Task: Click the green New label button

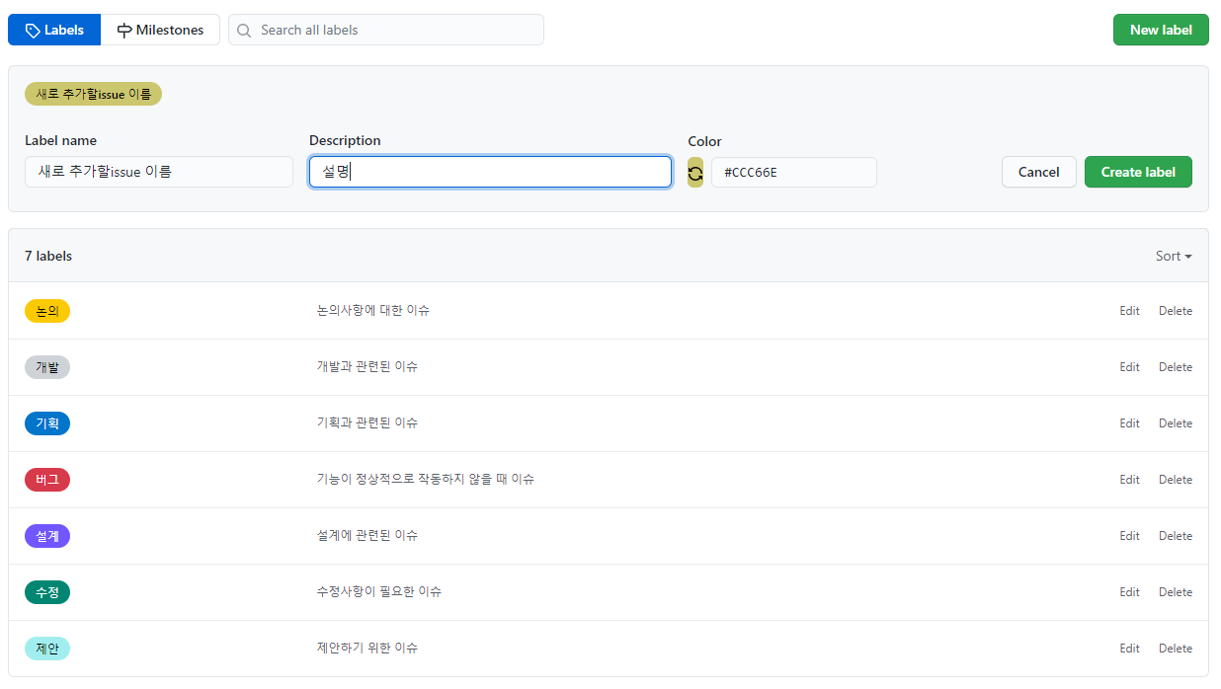Action: point(1161,30)
